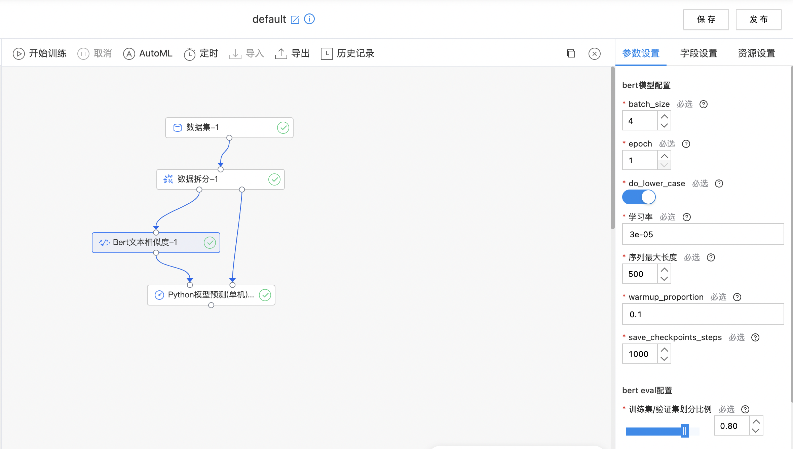This screenshot has height=449, width=793.
Task: Decrease 序列最大长度 with the down arrow
Action: pos(664,279)
